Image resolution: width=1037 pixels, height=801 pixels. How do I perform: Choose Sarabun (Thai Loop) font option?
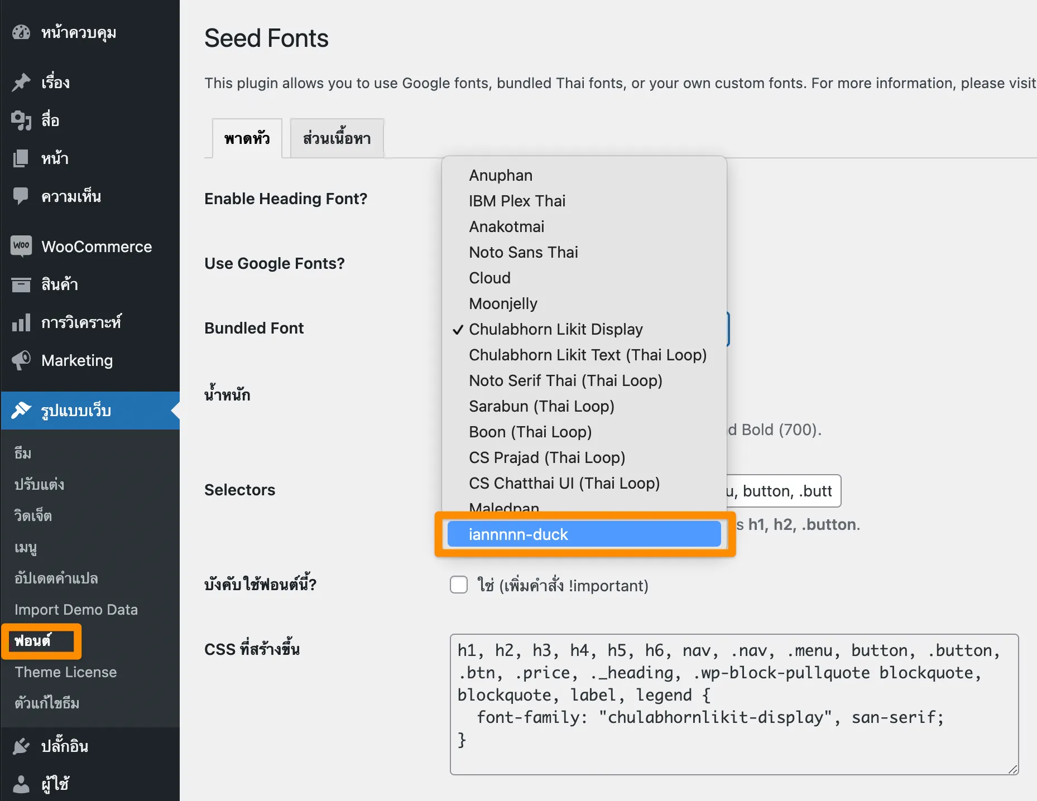[x=541, y=406]
